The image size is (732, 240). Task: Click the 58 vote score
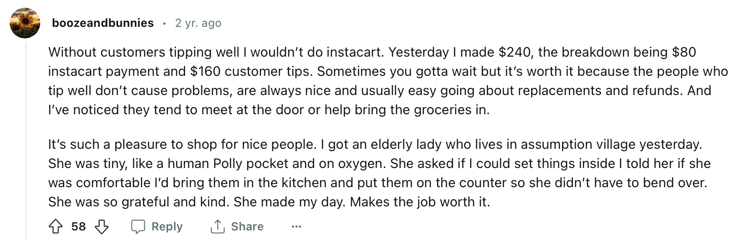(x=79, y=227)
